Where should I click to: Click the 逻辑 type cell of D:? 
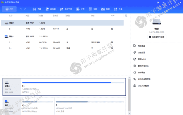pyautogui.click(x=68, y=48)
